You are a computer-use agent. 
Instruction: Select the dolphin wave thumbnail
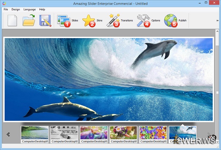[183, 135]
